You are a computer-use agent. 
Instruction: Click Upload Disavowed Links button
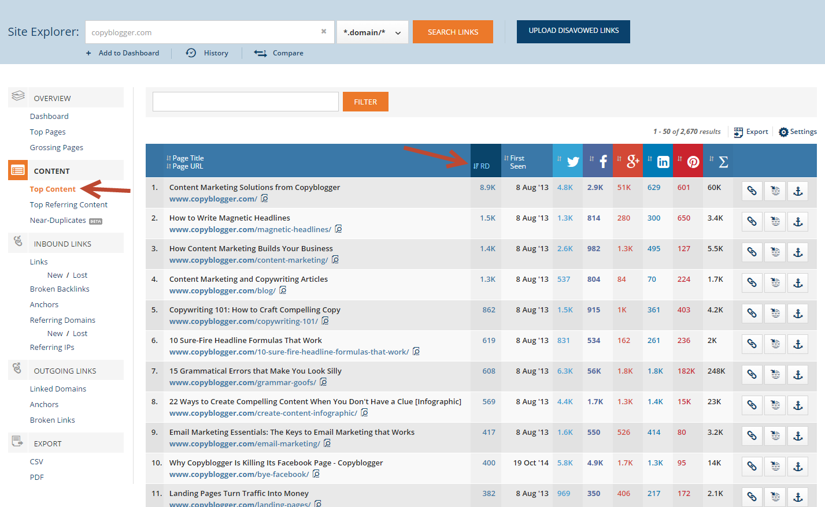pos(574,32)
